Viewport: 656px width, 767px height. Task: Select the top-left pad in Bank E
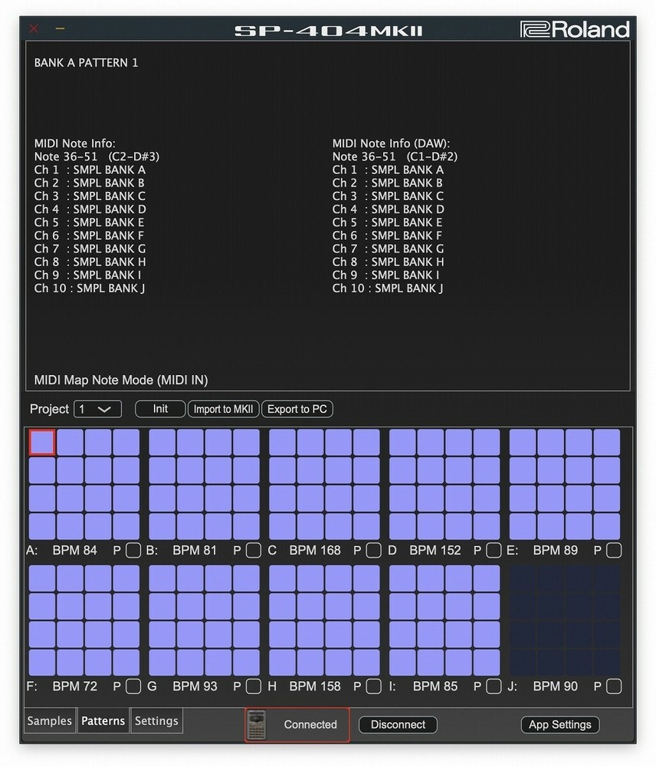(523, 443)
